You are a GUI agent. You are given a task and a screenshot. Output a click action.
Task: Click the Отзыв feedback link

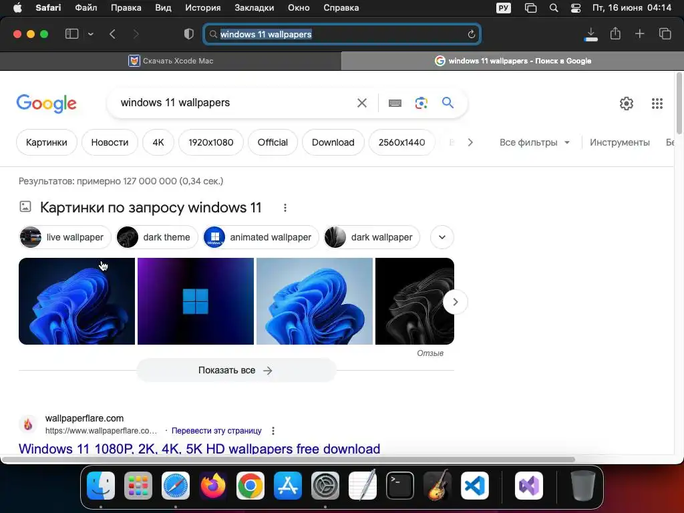click(430, 353)
